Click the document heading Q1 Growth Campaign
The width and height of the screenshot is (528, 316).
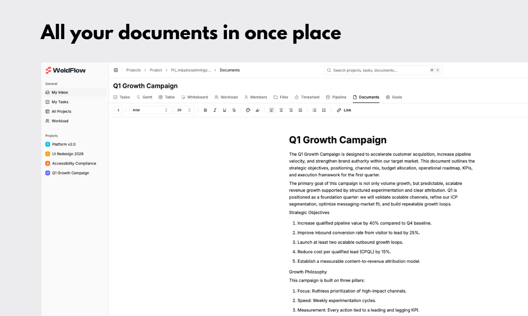pos(338,140)
